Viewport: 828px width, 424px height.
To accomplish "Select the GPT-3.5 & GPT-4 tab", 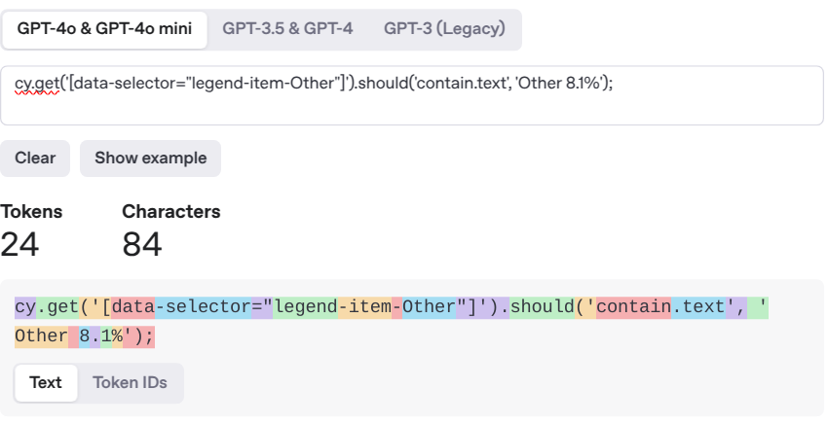I will point(287,29).
